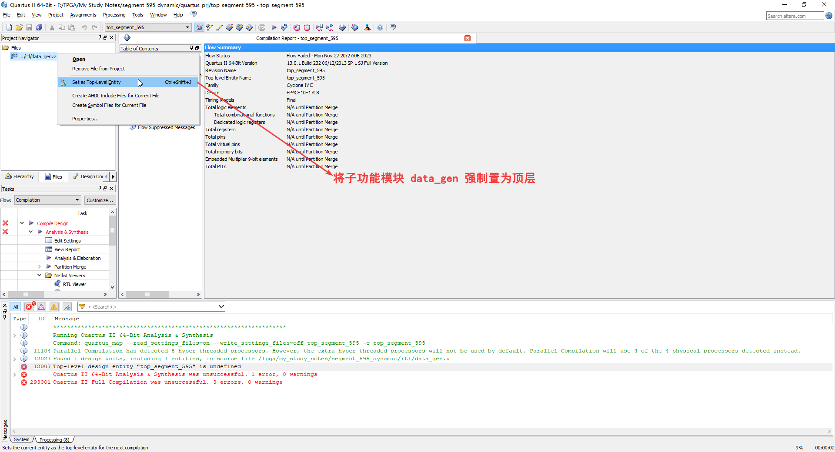Click the first red stopwatch timing icon
This screenshot has height=452, width=835.
[x=297, y=27]
